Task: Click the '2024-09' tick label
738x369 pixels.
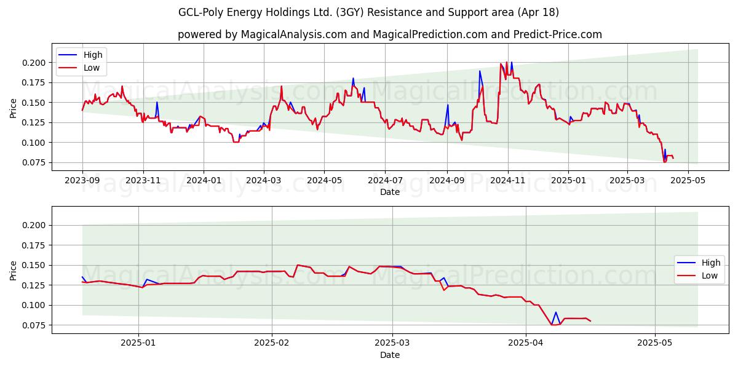Action: [x=446, y=180]
